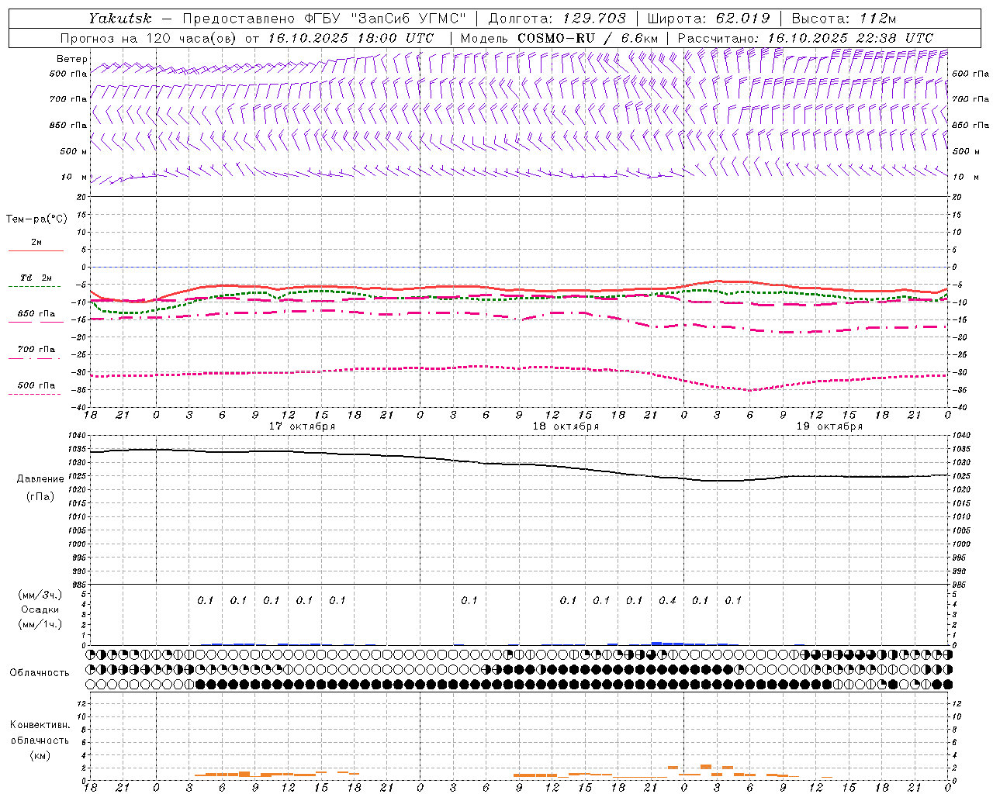
Task: Click the 500 гПа temperature legend entry
Action: [36, 385]
